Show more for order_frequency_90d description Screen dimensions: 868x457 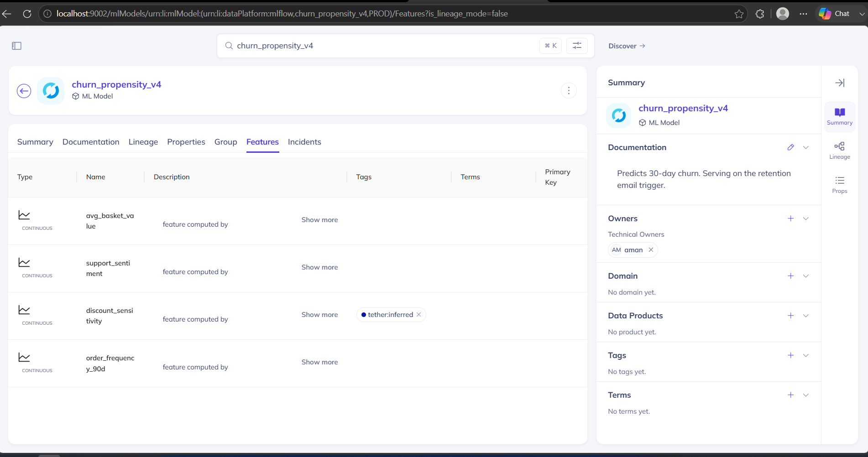tap(319, 362)
